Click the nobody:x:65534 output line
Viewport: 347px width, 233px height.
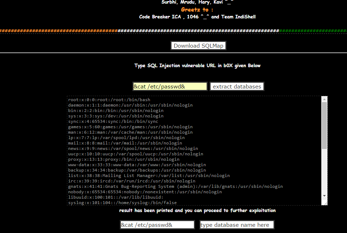click(x=145, y=192)
